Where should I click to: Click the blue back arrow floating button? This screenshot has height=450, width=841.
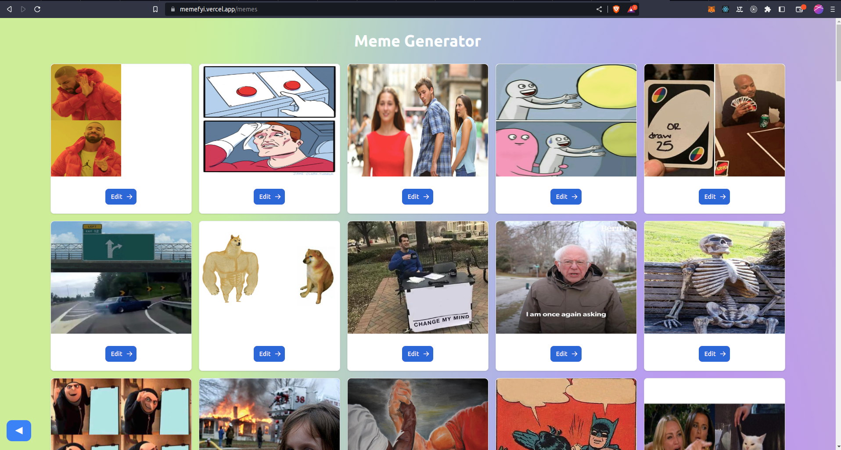(19, 431)
